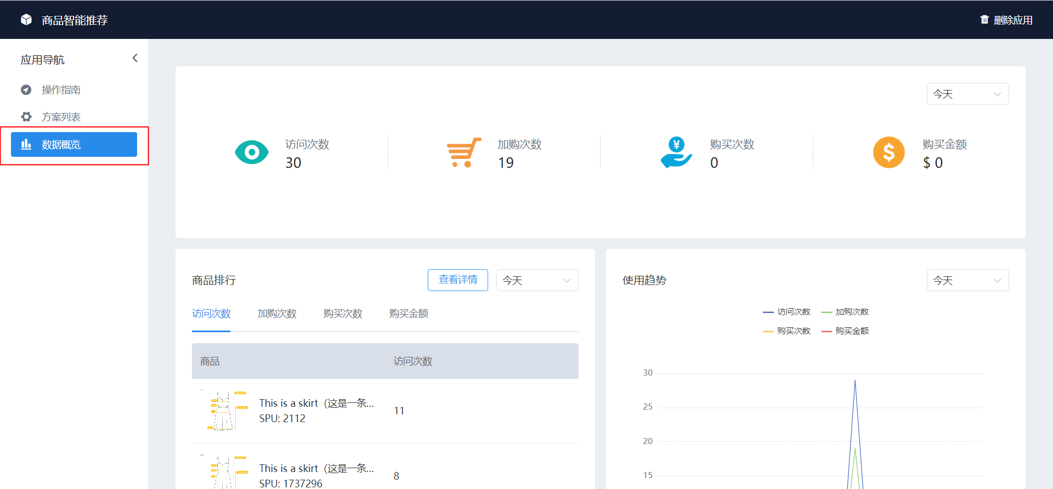Open the 今天 dropdown in 商品排行
1053x489 pixels.
coord(537,280)
